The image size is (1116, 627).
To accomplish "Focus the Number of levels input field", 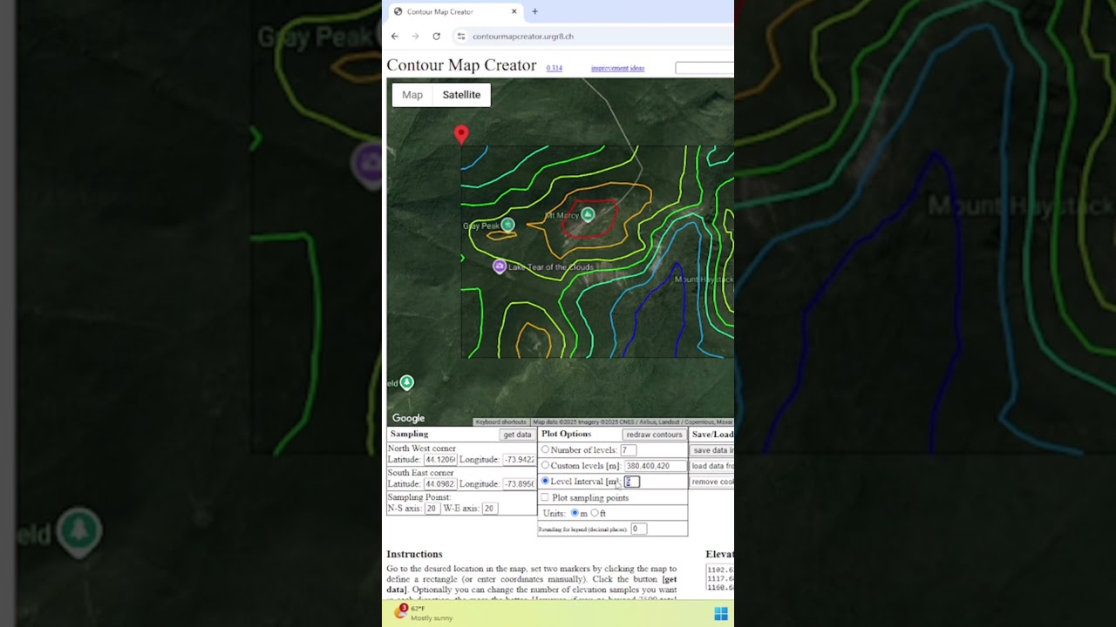I will [x=628, y=450].
